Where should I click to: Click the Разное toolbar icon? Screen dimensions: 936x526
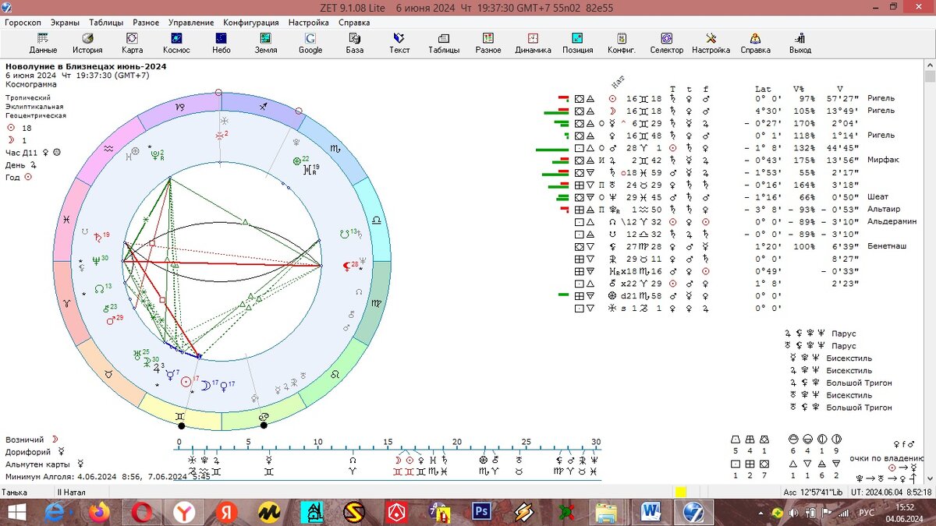tap(488, 43)
